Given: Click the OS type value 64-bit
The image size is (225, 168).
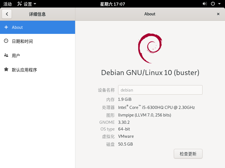Looking at the screenshot, I should click(124, 129).
